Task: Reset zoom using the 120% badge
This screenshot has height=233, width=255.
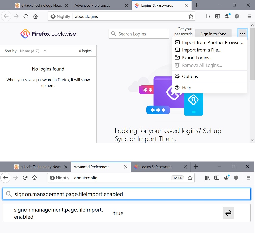Action: coord(177,178)
